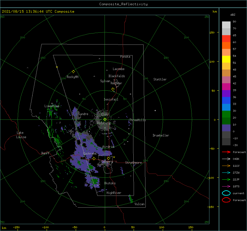Click the Airdrie city label
This screenshot has height=231, width=247.
(x=108, y=147)
